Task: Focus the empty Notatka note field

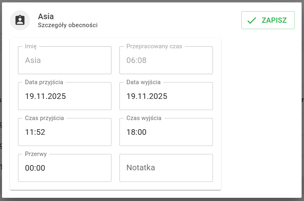Action: pyautogui.click(x=166, y=168)
